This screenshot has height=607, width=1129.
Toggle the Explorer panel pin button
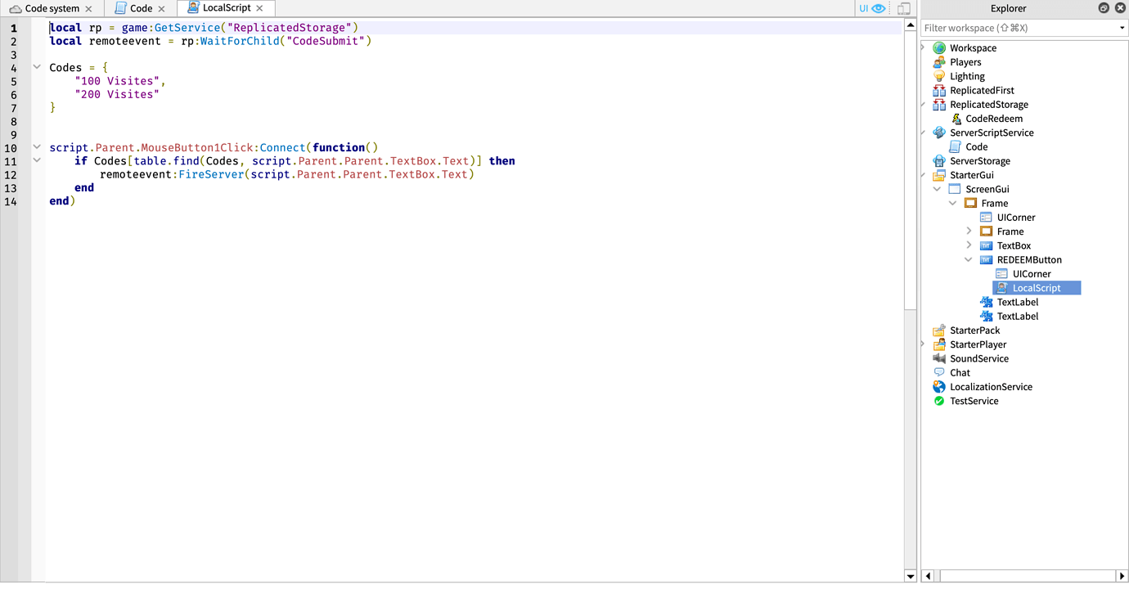point(1104,8)
